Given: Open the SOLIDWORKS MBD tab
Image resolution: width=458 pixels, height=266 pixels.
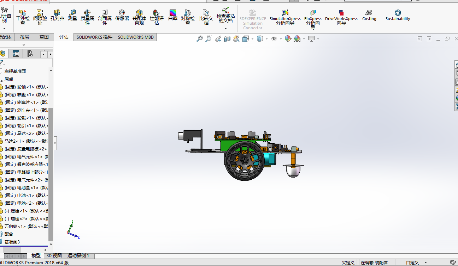Looking at the screenshot, I should click(x=136, y=37).
